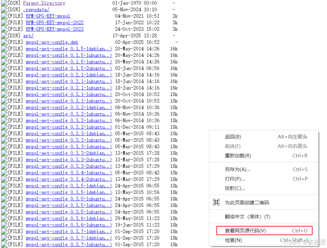Image resolution: width=327 pixels, height=248 pixels.
Task: Open mysql-apt-config_0.3.4-1ubuntu link
Action: 69,173
